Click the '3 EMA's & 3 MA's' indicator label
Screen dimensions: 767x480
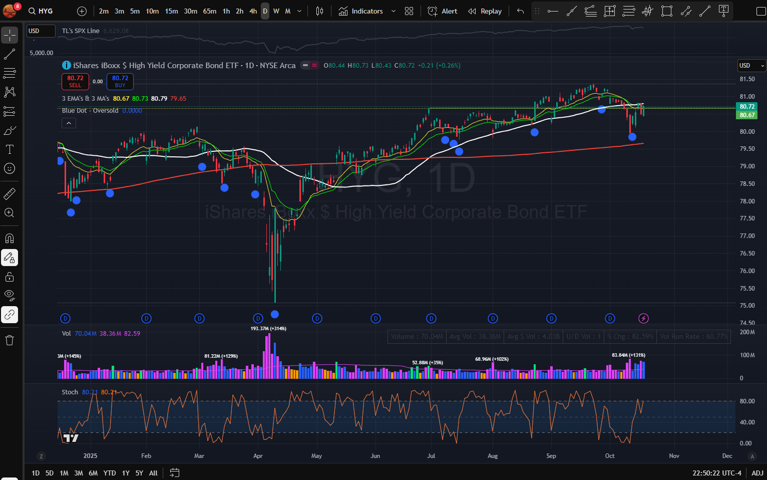[86, 99]
